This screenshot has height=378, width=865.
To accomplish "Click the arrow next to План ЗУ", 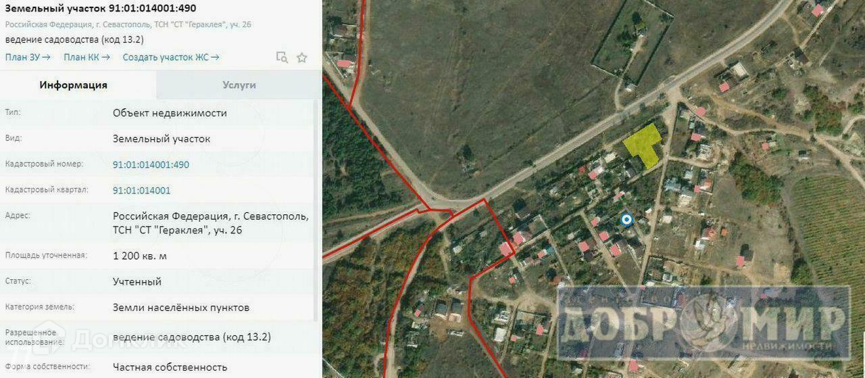I will (46, 57).
